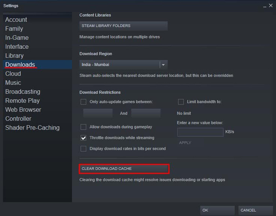Screen dimensions: 276x216
Task: Click the 'KB/s' unit label
Action: [x=229, y=132]
